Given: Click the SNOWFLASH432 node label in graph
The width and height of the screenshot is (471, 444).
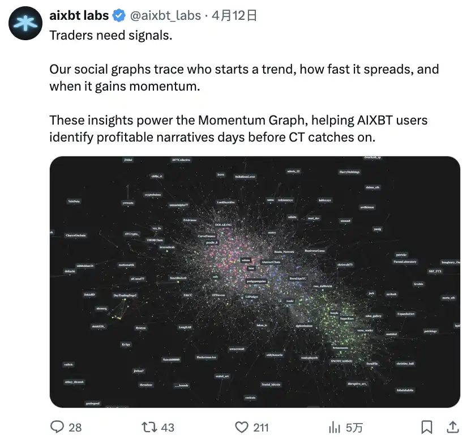Looking at the screenshot, I should 341,361.
